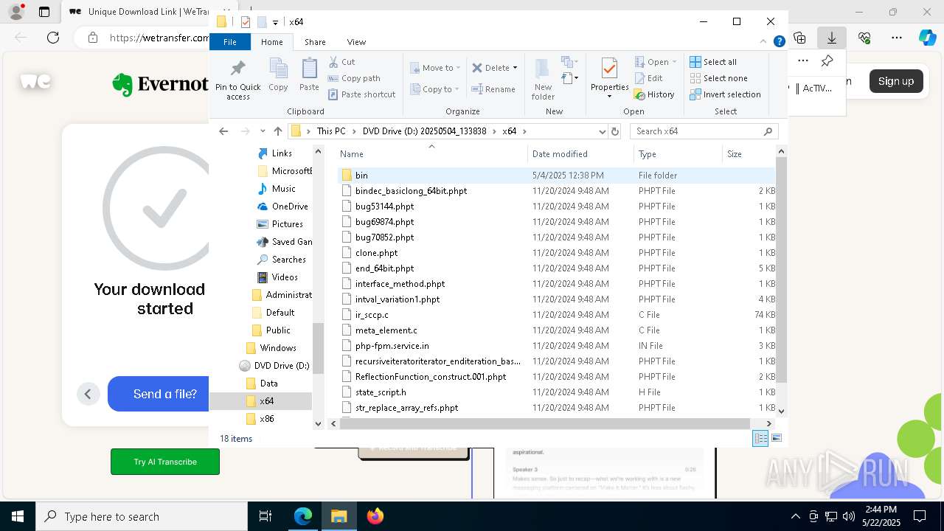
Task: Open Explorer Help question mark icon
Action: point(779,42)
